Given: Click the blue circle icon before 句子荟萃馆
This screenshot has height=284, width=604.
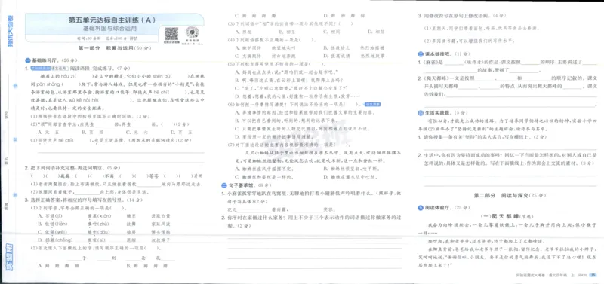Looking at the screenshot, I should (223, 185).
